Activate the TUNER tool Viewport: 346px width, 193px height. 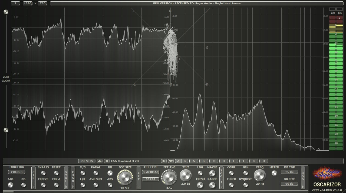(x=231, y=185)
